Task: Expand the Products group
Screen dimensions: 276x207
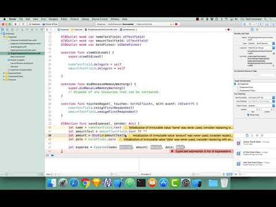Action: tap(4, 79)
